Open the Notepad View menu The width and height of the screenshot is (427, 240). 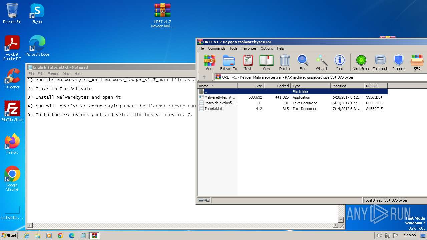67,74
